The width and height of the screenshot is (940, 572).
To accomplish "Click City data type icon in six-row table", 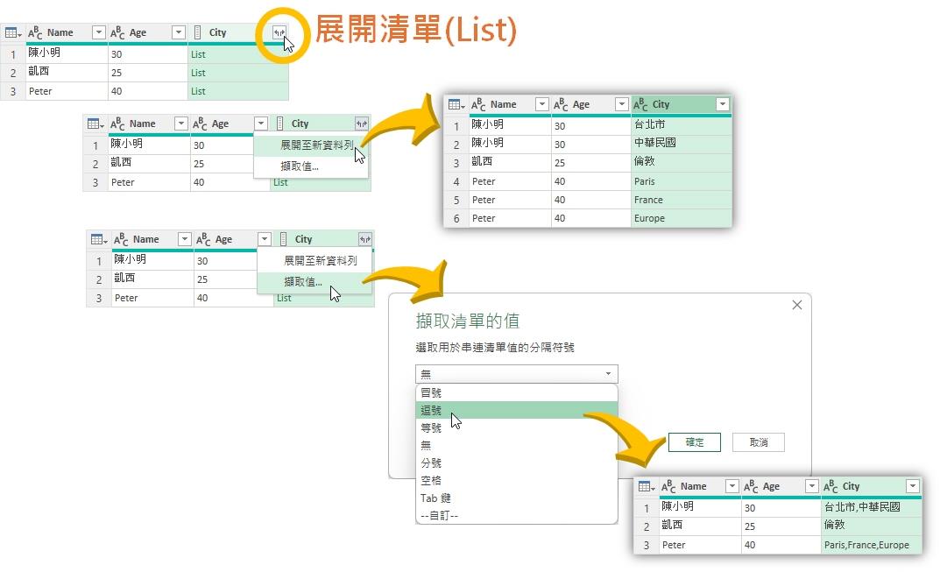I will 640,105.
